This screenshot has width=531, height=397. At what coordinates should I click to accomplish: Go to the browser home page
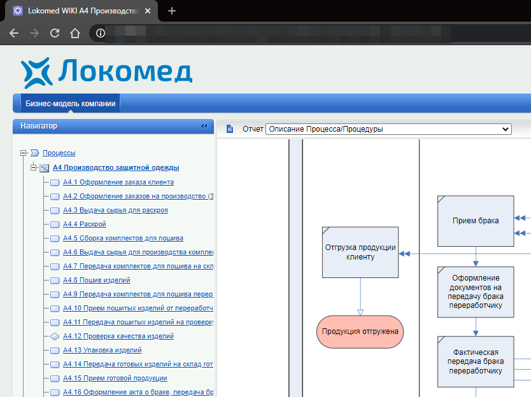pyautogui.click(x=75, y=33)
